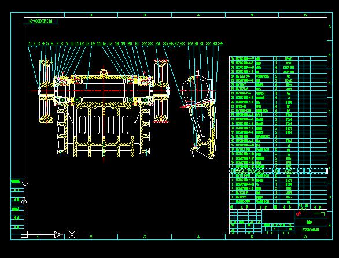Image resolution: width=339 pixels, height=258 pixels.
Task: Select the mirrored drawing number label box
Action: click(40, 21)
